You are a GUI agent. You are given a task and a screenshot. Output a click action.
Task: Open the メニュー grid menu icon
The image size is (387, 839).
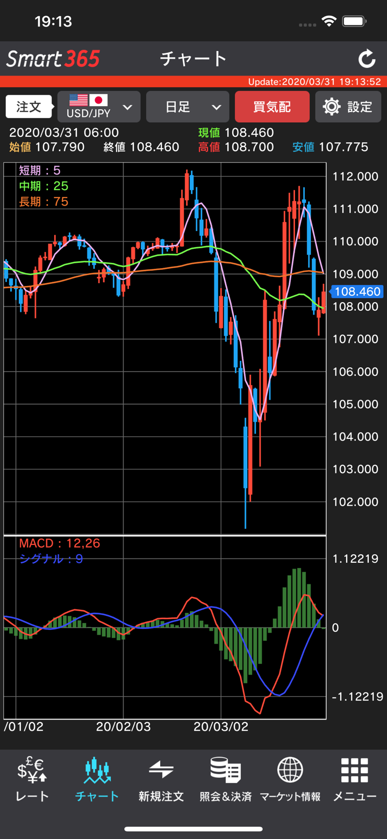tap(355, 771)
